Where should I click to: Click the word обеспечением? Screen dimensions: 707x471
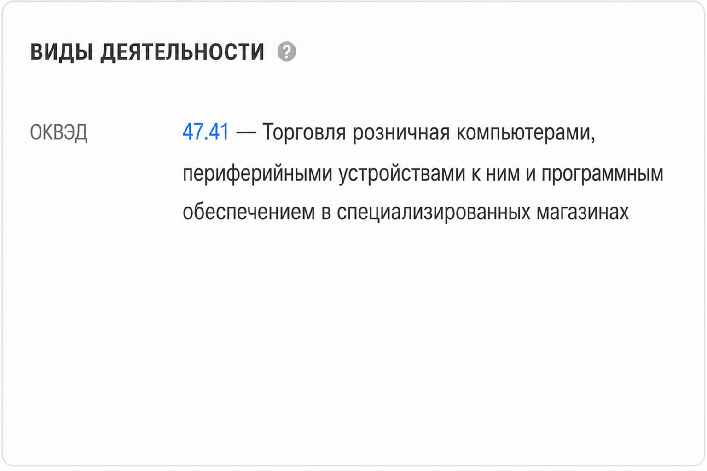249,212
